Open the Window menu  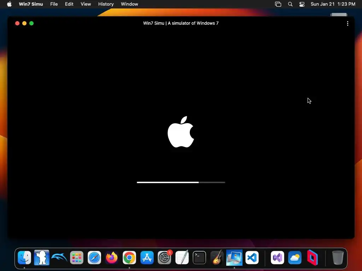point(129,4)
